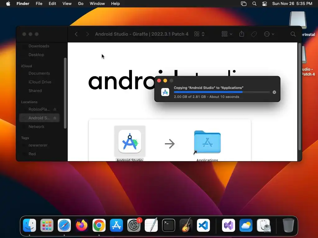Screen dimensions: 318x238
Task: Launch Firefox from the Dock
Action: tap(82, 225)
